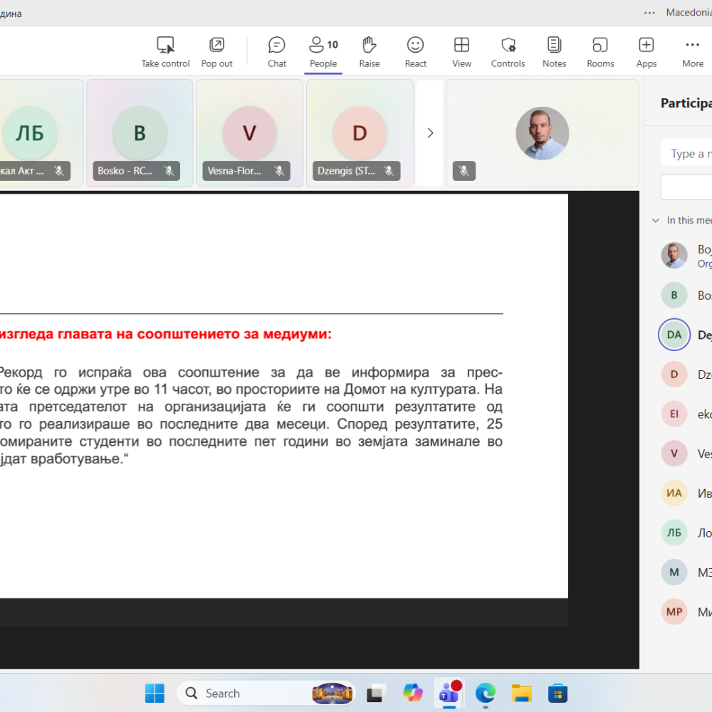Click the Take control button
The image size is (712, 712).
tap(165, 52)
